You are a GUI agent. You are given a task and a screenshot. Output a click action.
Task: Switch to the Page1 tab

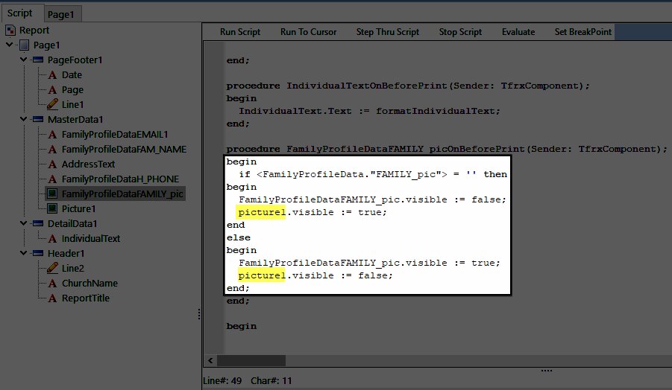click(61, 15)
